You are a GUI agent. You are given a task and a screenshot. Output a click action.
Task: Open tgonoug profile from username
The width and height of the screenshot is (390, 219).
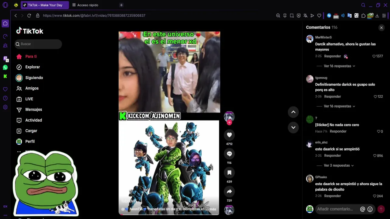click(321, 78)
